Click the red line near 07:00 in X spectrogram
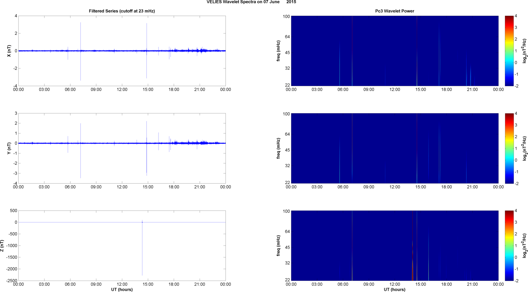The image size is (528, 292). coord(352,51)
